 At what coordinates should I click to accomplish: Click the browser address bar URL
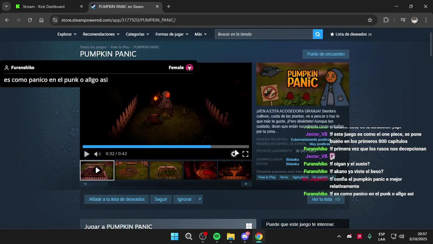click(118, 20)
